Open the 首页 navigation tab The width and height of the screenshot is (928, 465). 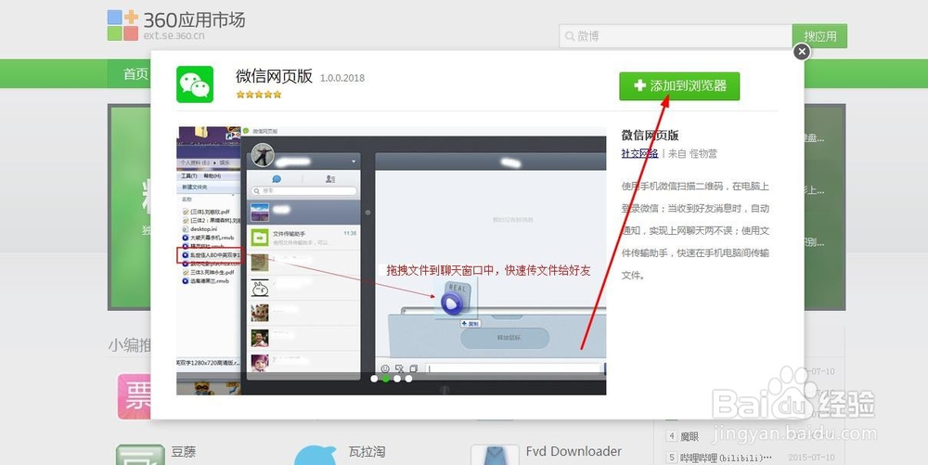click(135, 74)
